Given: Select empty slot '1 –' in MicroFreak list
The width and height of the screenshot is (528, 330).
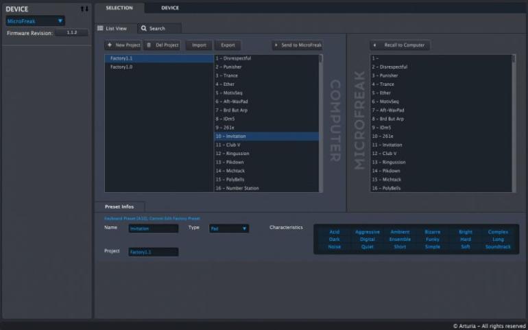Looking at the screenshot, I should [441, 58].
